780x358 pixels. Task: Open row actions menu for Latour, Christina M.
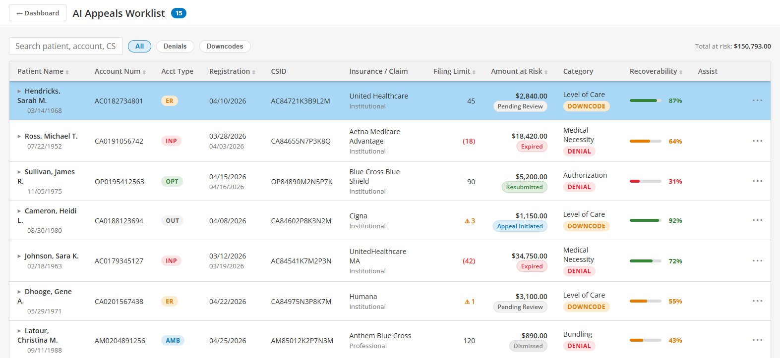[x=757, y=340]
